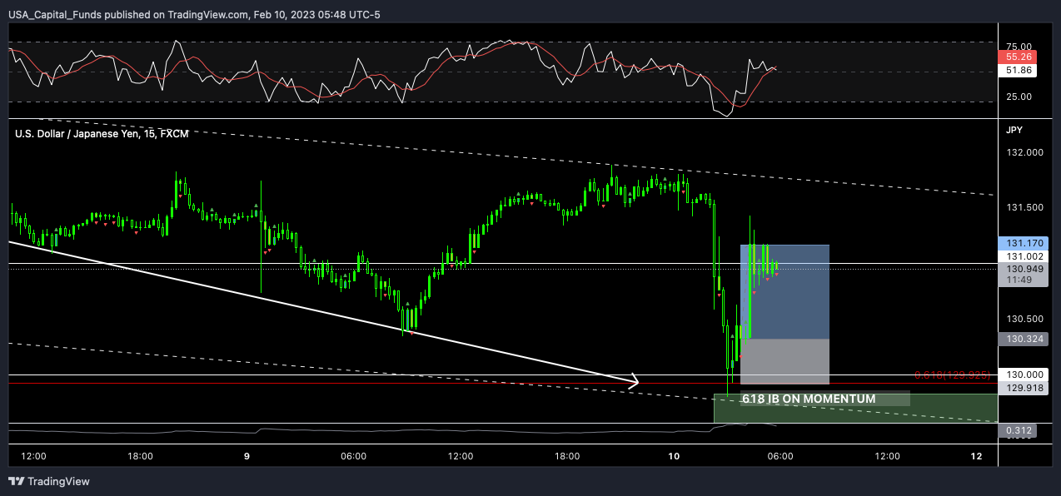Click the 132.000 price axis label
This screenshot has width=1061, height=496.
coord(1024,152)
